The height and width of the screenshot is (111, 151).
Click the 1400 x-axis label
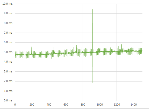(134, 105)
